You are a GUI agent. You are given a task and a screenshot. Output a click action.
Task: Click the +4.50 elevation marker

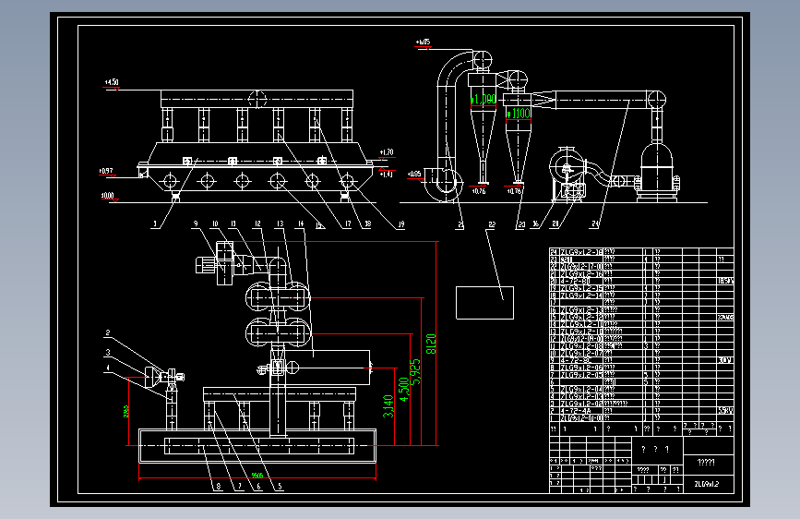(112, 82)
